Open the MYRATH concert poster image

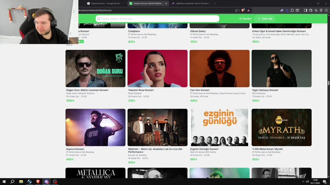[282, 127]
